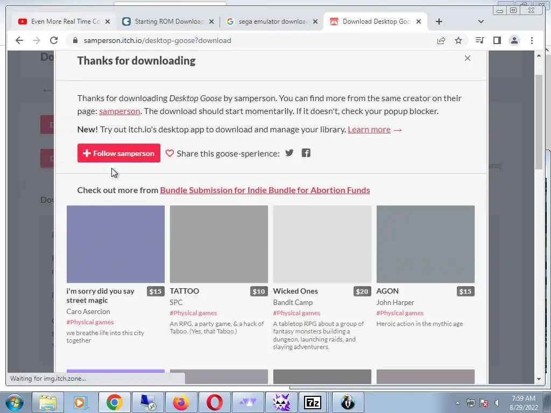Open author SPC
The image size is (551, 413).
(176, 302)
